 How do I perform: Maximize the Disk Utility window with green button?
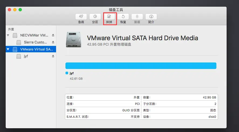[20, 10]
